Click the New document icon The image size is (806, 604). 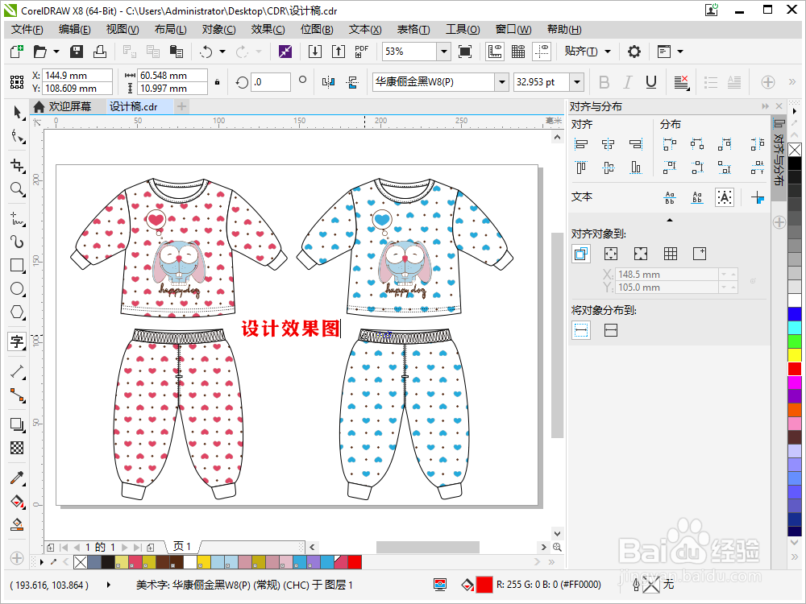coord(17,52)
